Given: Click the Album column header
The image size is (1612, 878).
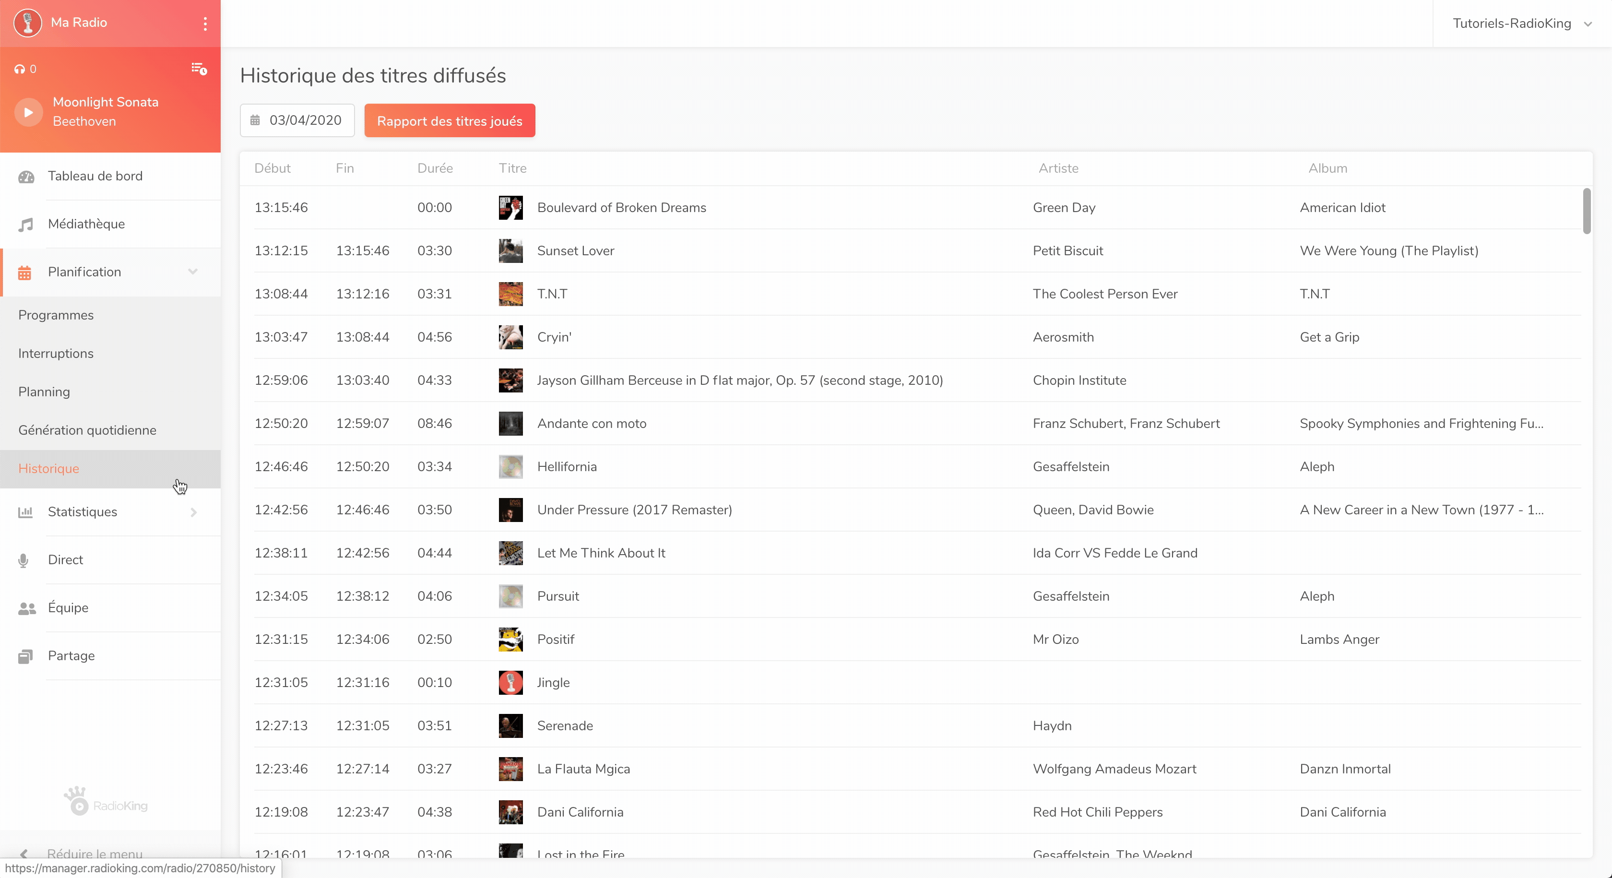Looking at the screenshot, I should coord(1328,168).
